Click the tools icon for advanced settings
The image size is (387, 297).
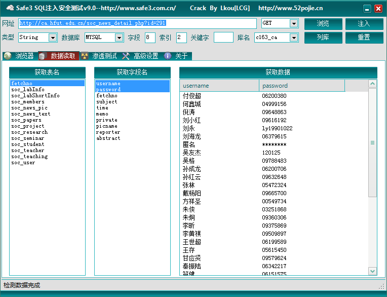click(126, 56)
